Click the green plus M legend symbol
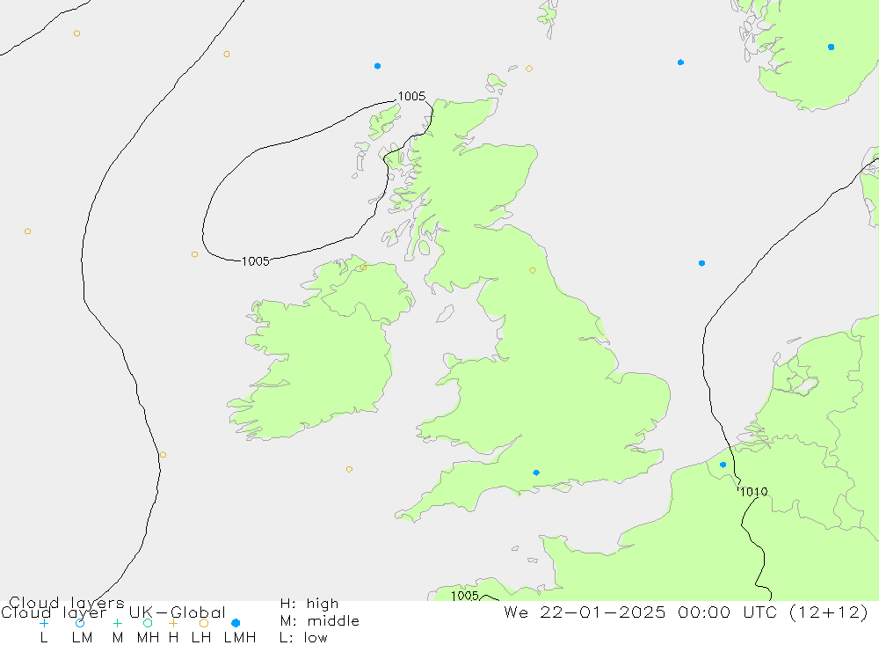The image size is (879, 645). [x=117, y=623]
